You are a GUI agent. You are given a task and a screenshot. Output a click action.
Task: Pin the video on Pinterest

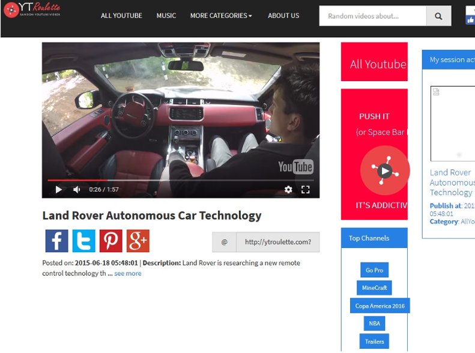[x=111, y=241]
